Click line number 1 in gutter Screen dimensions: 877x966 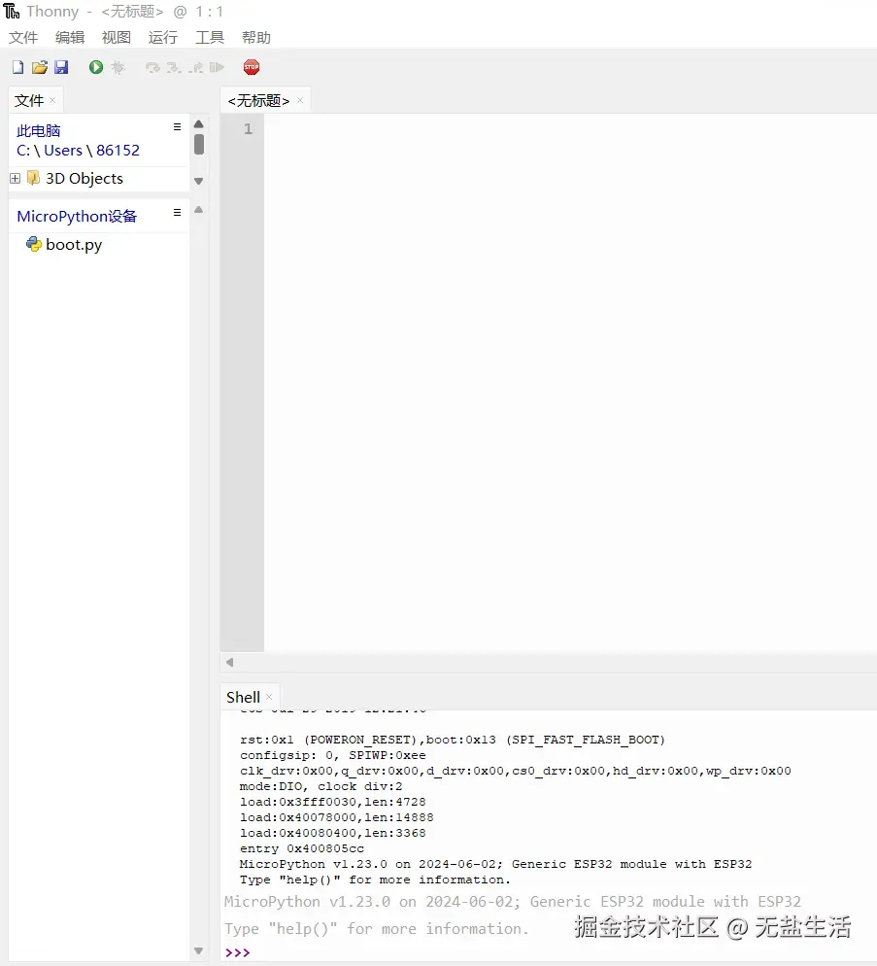point(248,128)
